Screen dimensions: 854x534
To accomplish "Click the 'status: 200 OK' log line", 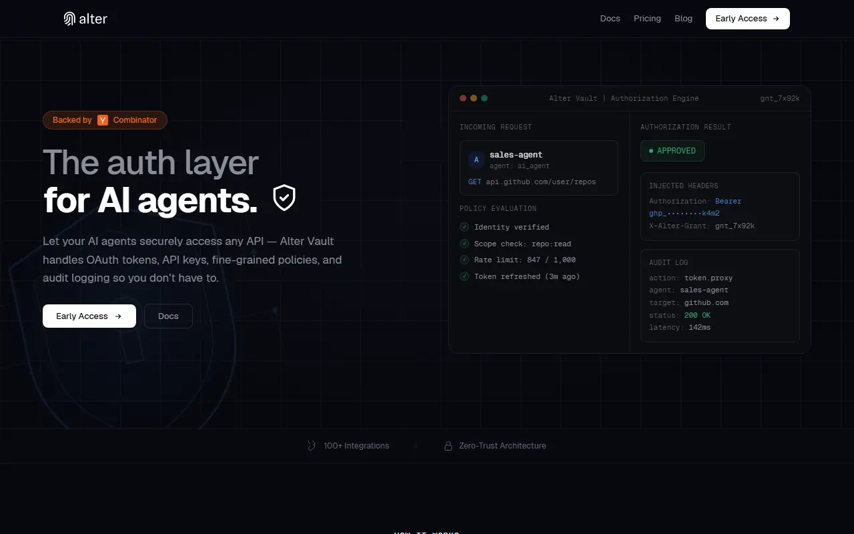I will (680, 315).
